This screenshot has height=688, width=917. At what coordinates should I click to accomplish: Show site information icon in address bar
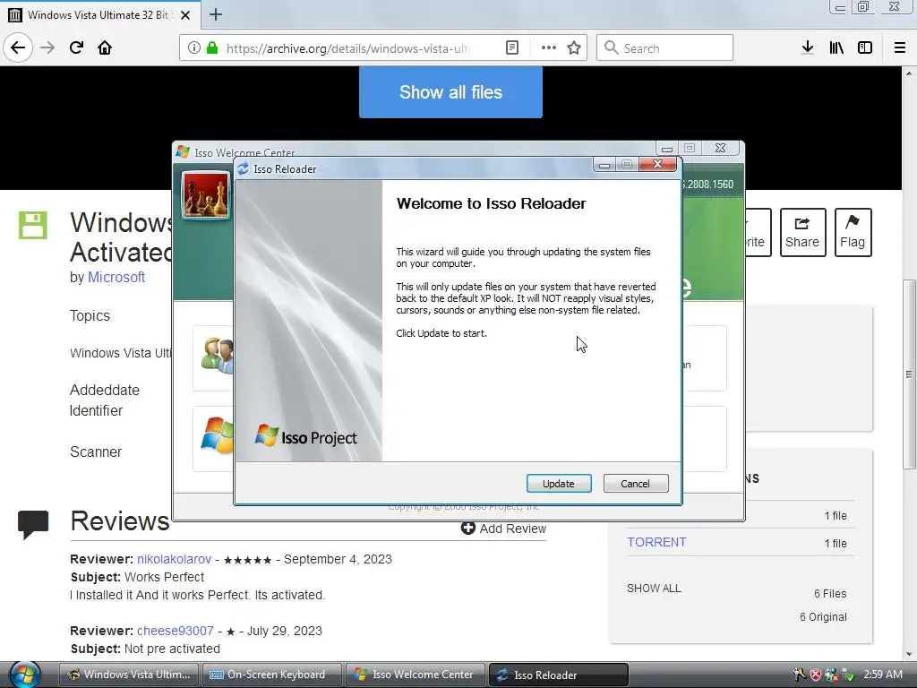click(194, 48)
